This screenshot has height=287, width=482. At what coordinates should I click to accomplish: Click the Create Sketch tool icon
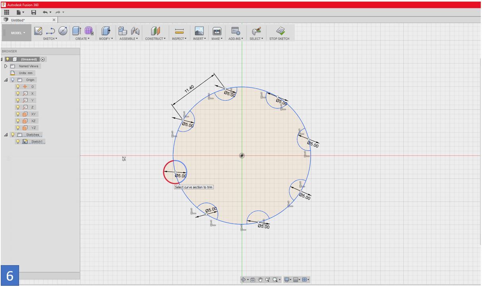coord(38,31)
